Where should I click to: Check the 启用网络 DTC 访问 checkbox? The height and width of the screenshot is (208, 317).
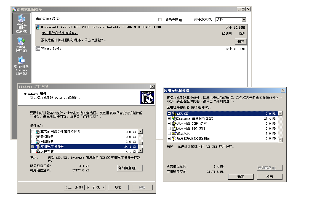click(169, 128)
